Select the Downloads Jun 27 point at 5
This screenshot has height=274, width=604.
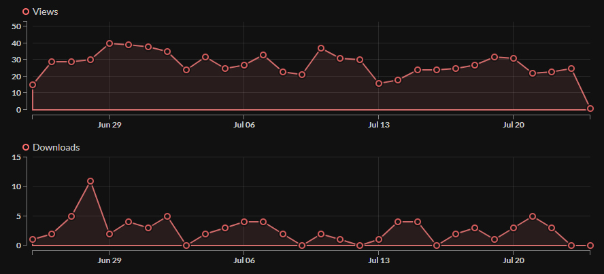point(71,216)
